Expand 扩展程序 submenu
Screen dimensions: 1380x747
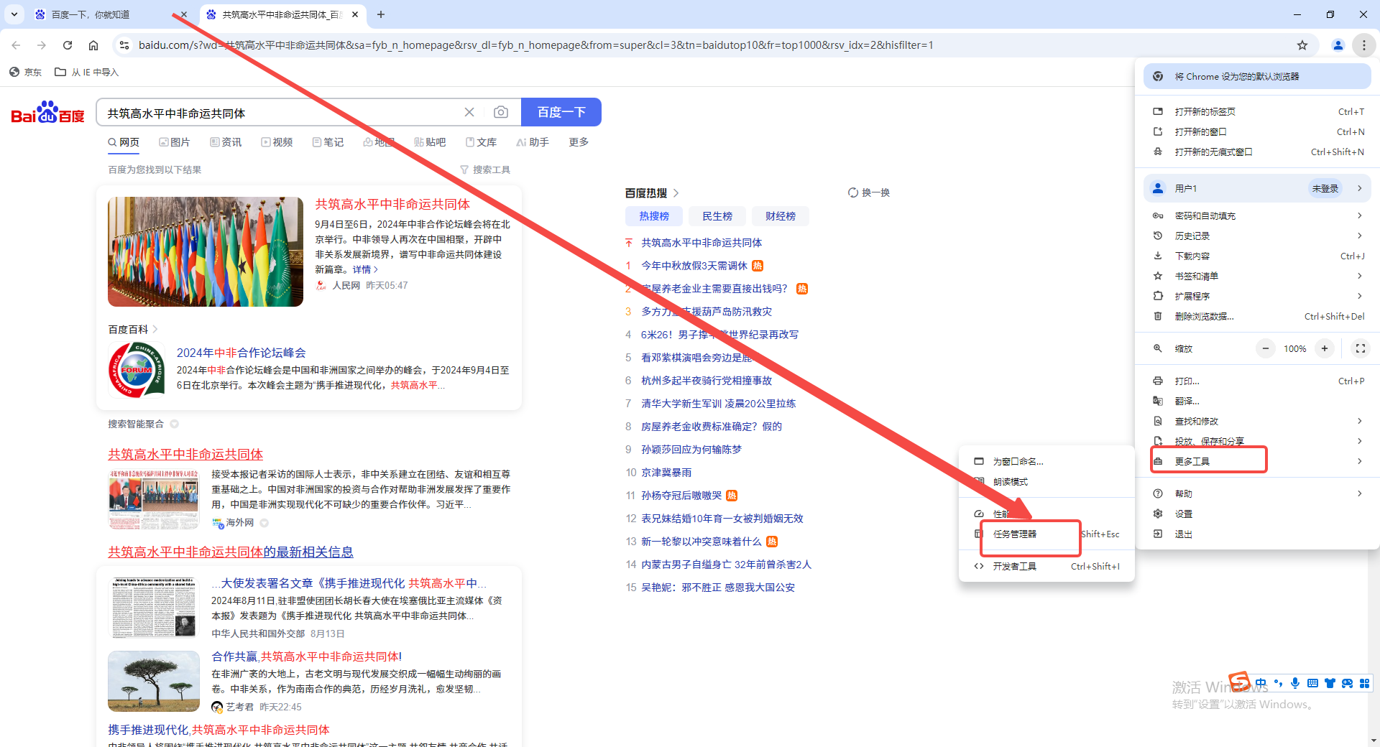point(1258,296)
